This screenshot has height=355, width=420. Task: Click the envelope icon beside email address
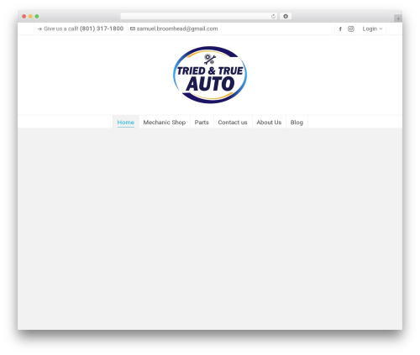pos(133,29)
